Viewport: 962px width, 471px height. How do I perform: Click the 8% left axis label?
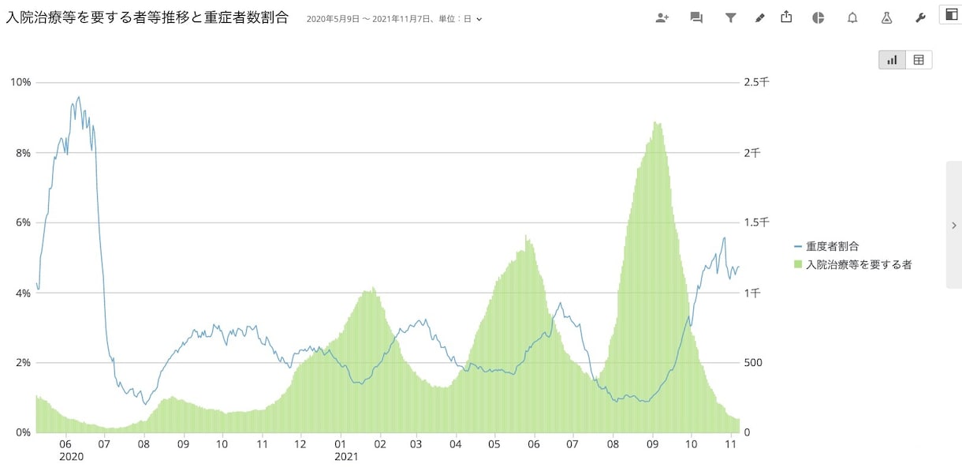pyautogui.click(x=23, y=152)
